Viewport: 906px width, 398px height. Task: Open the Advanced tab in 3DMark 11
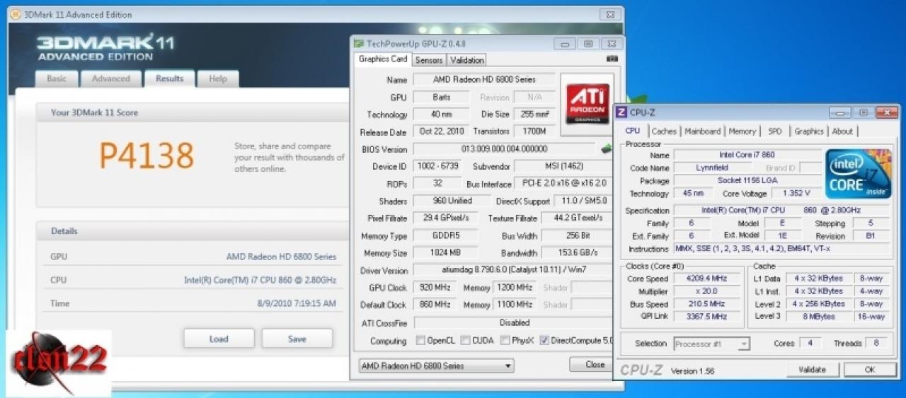coord(111,78)
